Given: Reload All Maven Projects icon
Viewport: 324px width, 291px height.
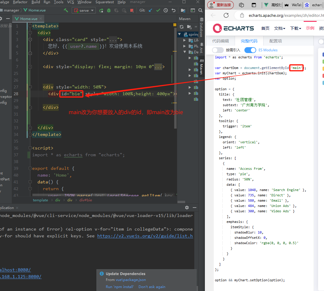Looking at the screenshot, I should click(182, 27).
